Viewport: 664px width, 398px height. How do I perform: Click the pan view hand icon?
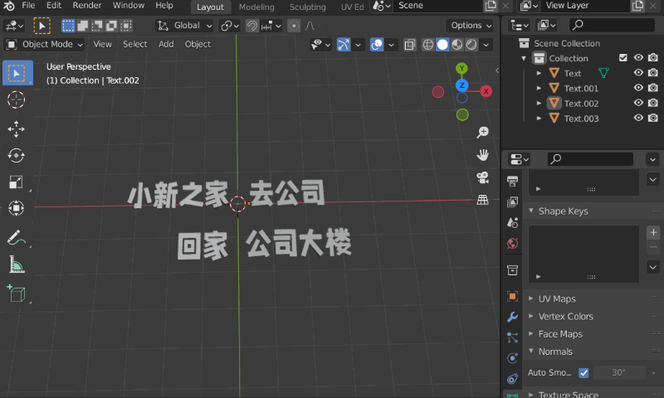click(x=482, y=155)
